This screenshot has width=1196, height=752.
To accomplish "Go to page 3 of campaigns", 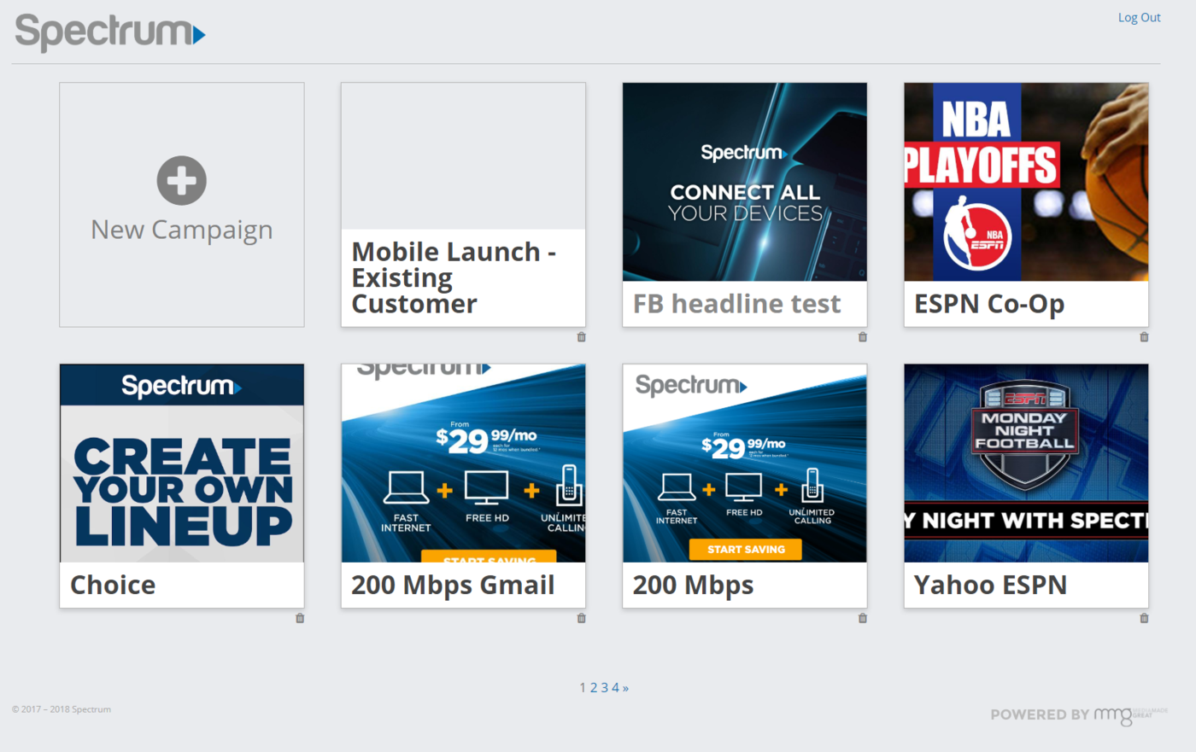I will pos(604,687).
